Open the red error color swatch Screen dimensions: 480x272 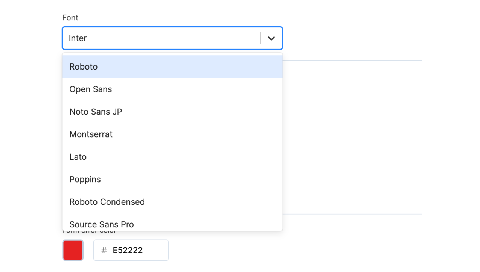pos(73,250)
